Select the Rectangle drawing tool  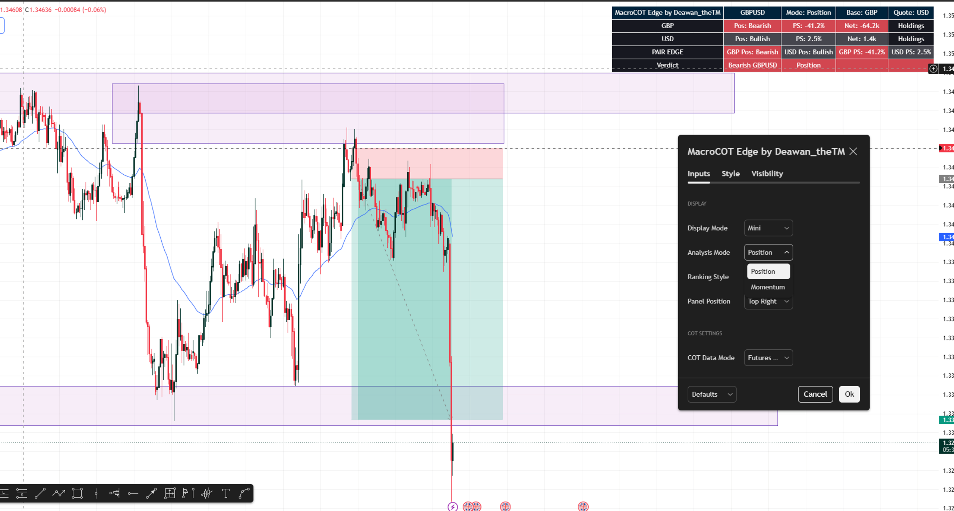[77, 493]
